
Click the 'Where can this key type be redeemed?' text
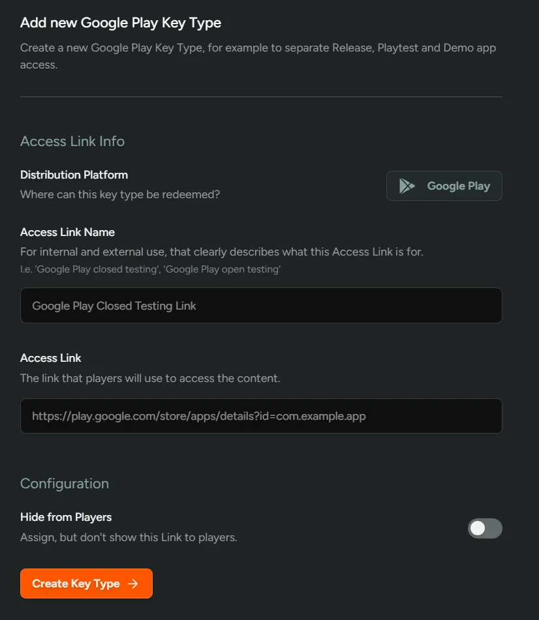point(120,194)
